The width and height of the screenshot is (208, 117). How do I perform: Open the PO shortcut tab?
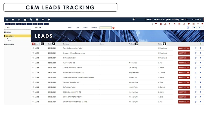coord(24,24)
